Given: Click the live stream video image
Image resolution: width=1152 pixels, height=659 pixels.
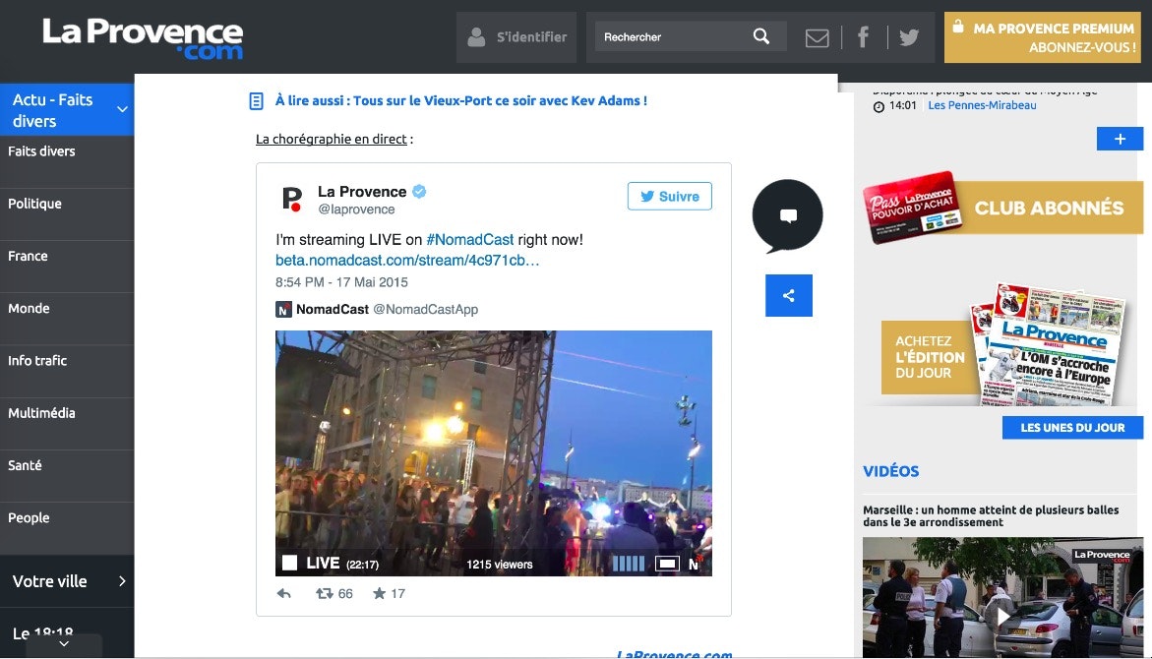Looking at the screenshot, I should 494,453.
